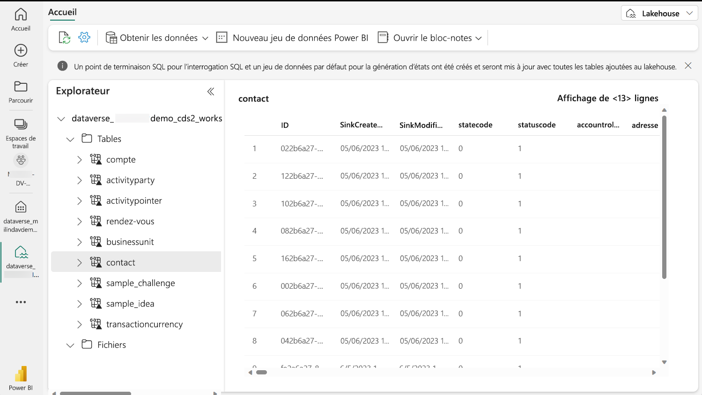The height and width of the screenshot is (395, 702).
Task: Click the table scroll up arrow
Action: click(x=664, y=110)
